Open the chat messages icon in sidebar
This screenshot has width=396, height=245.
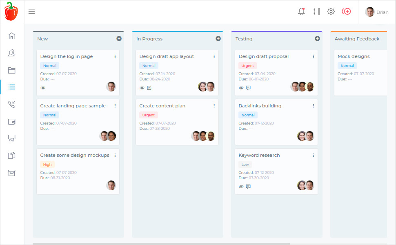pos(12,138)
